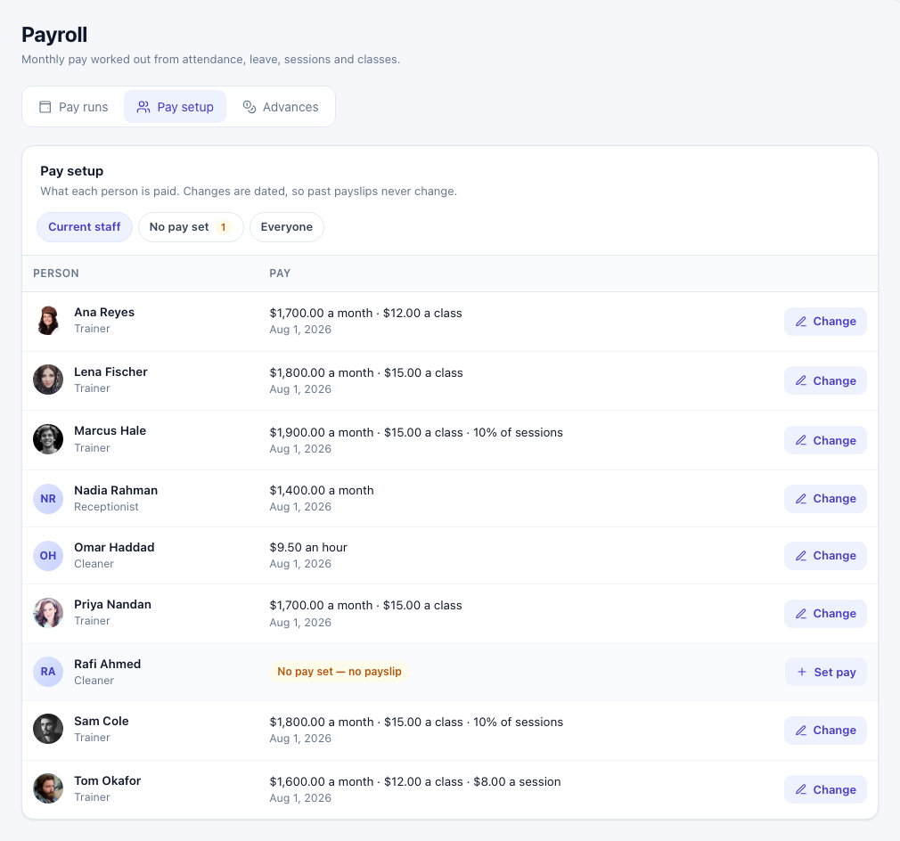Change pay for Marcus Hale
This screenshot has width=900, height=841.
click(x=825, y=441)
